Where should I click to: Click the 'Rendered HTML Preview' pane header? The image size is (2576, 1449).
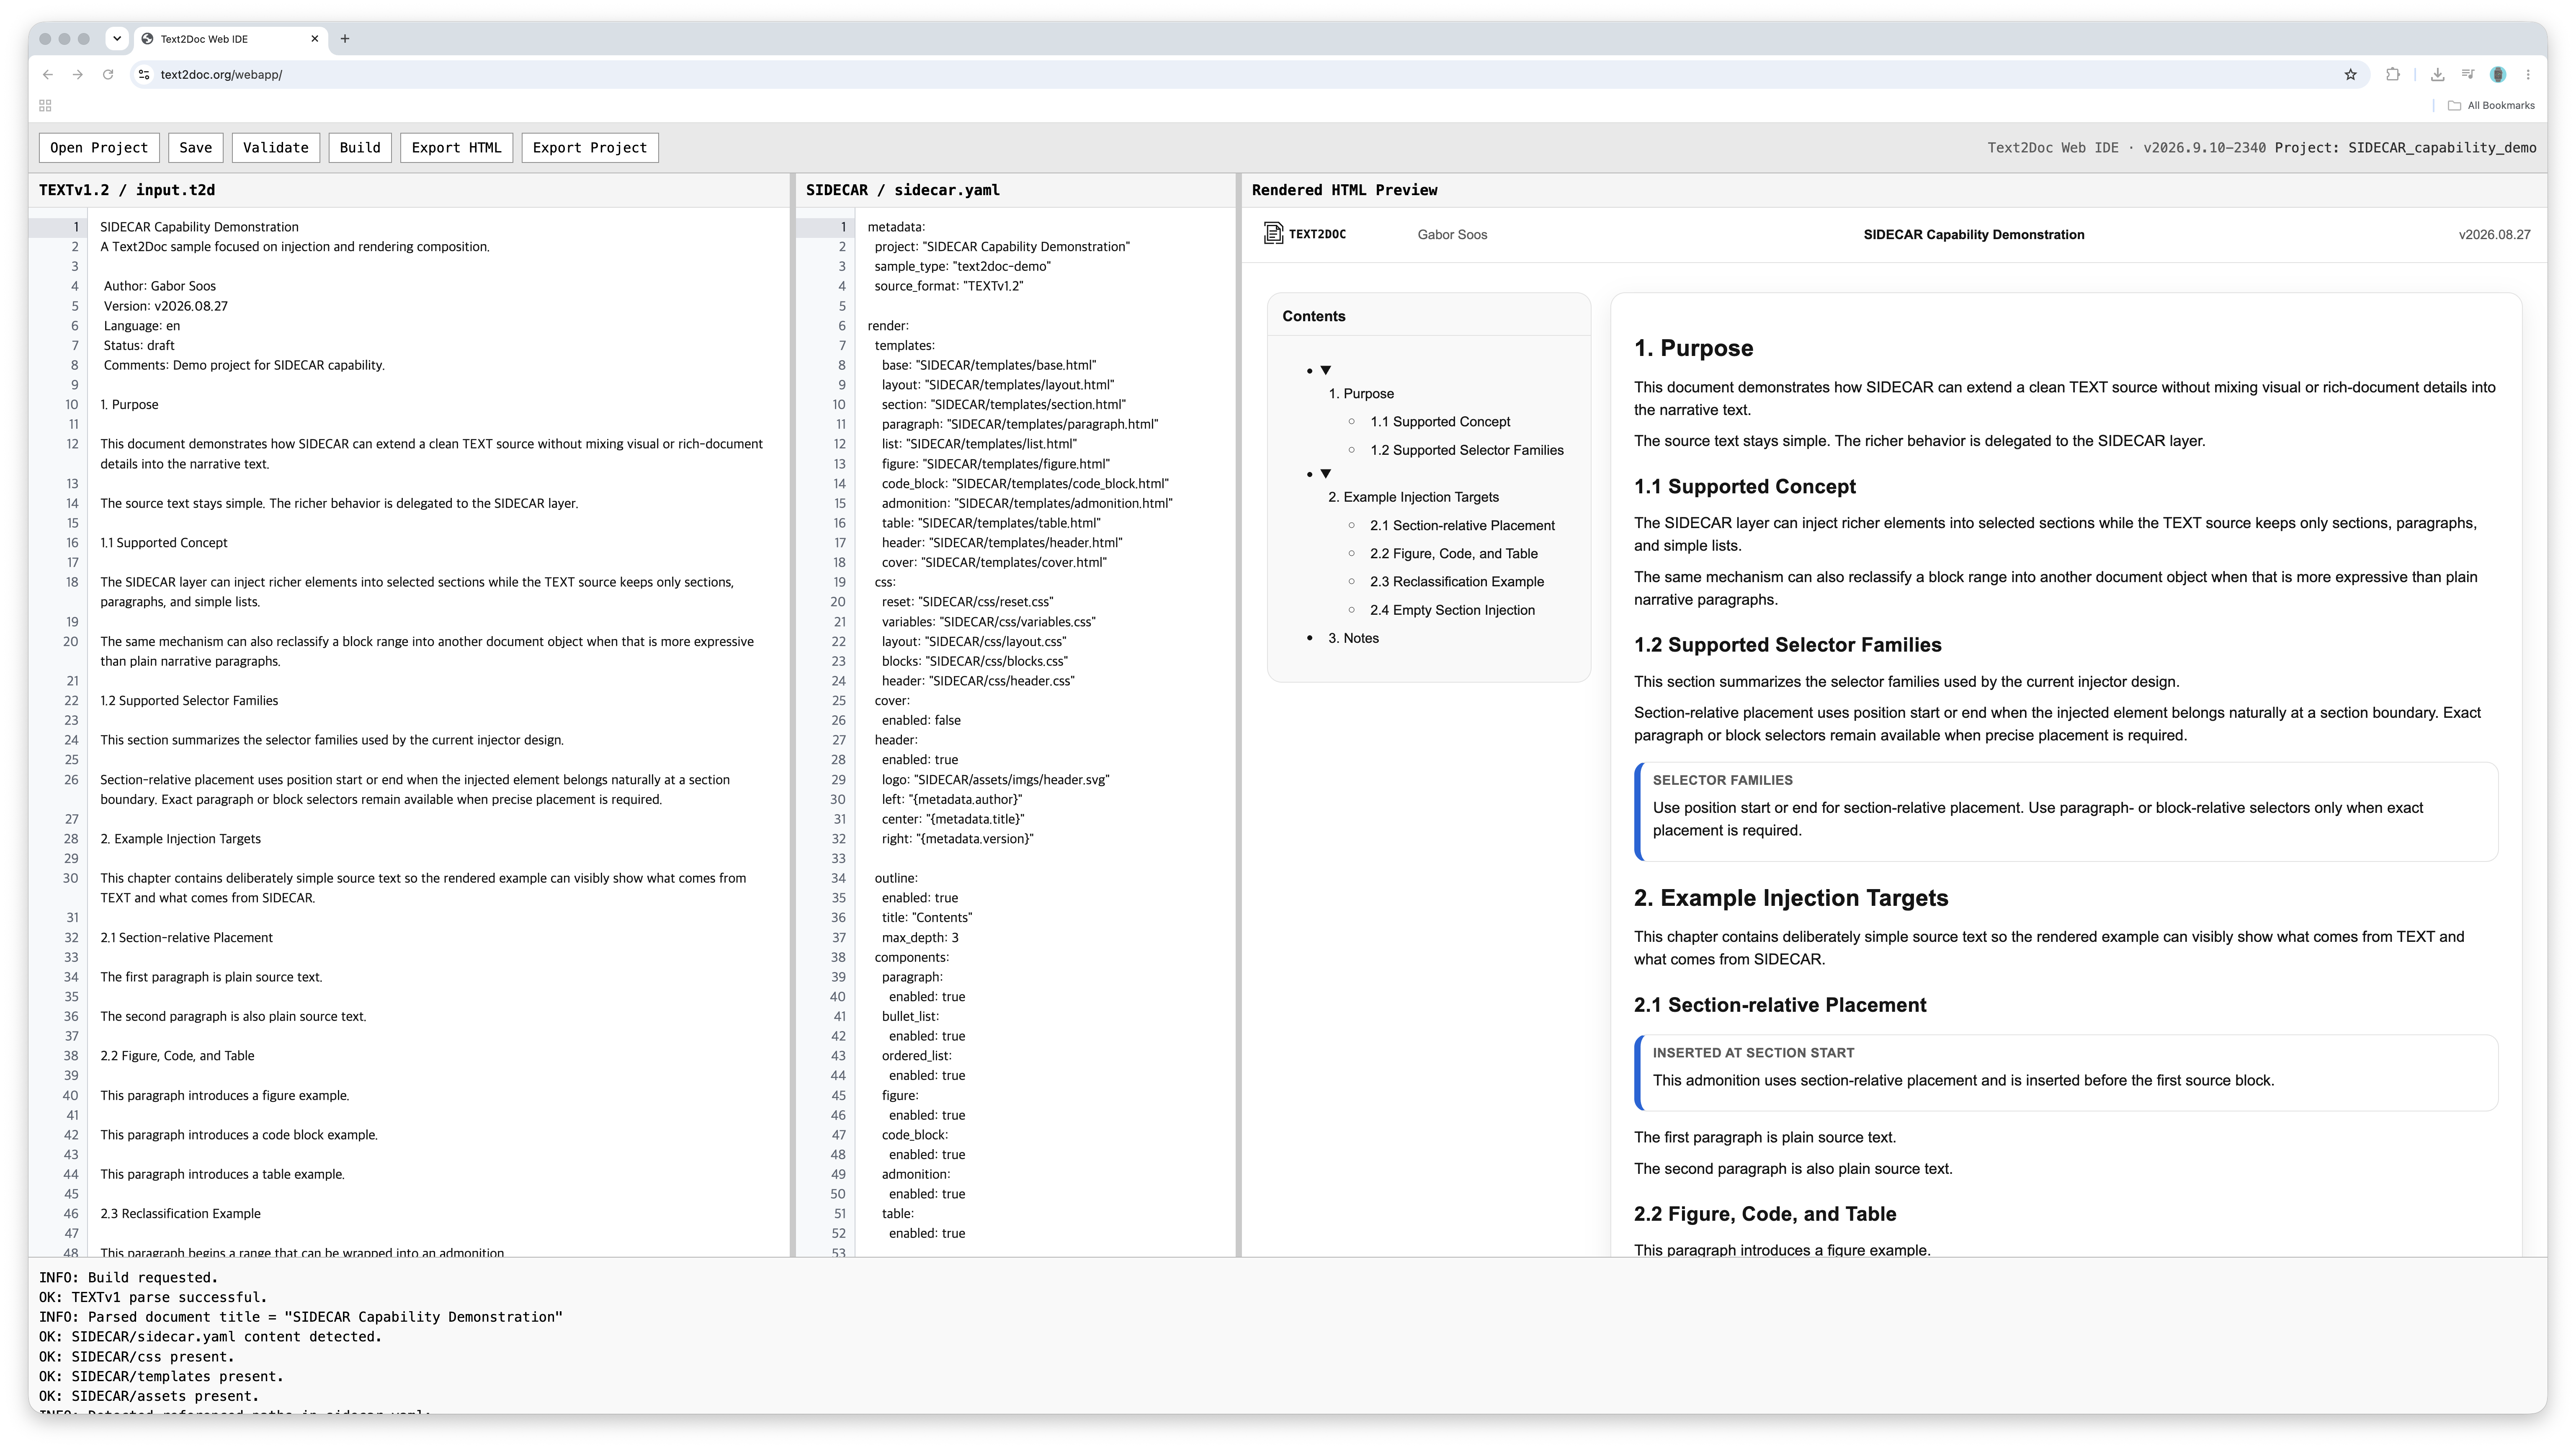click(1344, 190)
